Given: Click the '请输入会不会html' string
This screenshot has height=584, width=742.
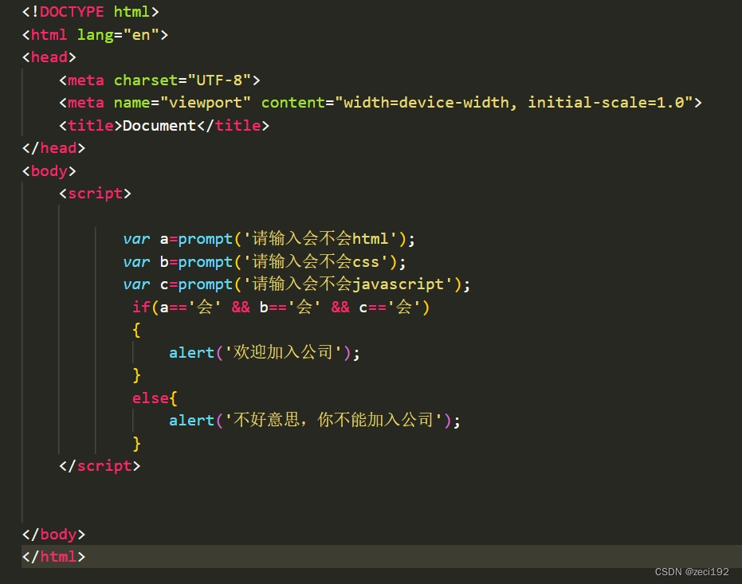Looking at the screenshot, I should 320,239.
